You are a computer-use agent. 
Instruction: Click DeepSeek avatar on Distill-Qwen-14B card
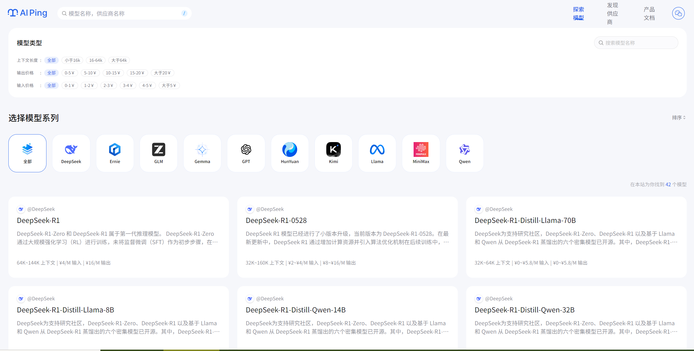point(250,299)
